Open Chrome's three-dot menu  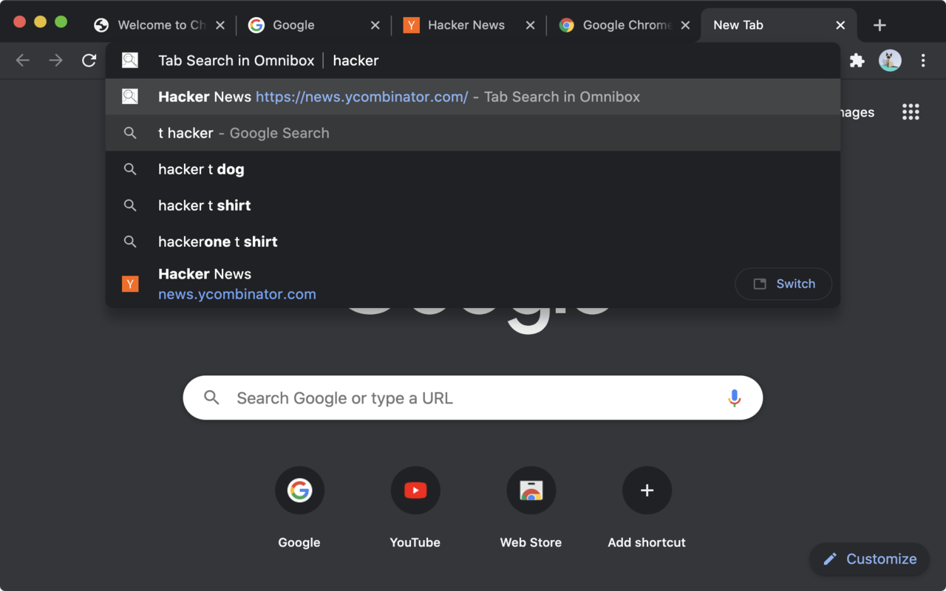click(x=923, y=61)
